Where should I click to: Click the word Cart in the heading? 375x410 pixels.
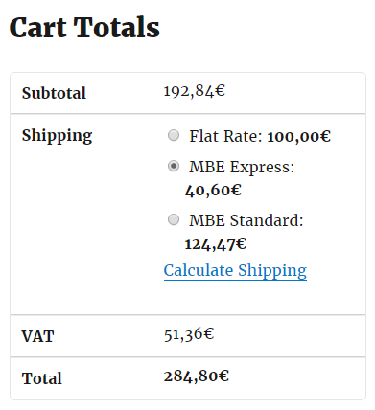coord(38,28)
